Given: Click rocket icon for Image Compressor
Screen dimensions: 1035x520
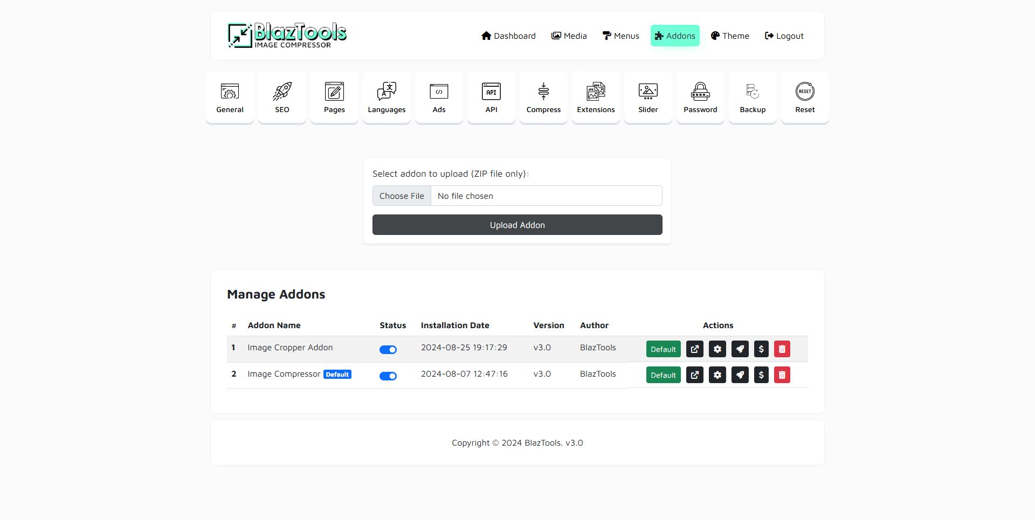Looking at the screenshot, I should click(x=740, y=375).
